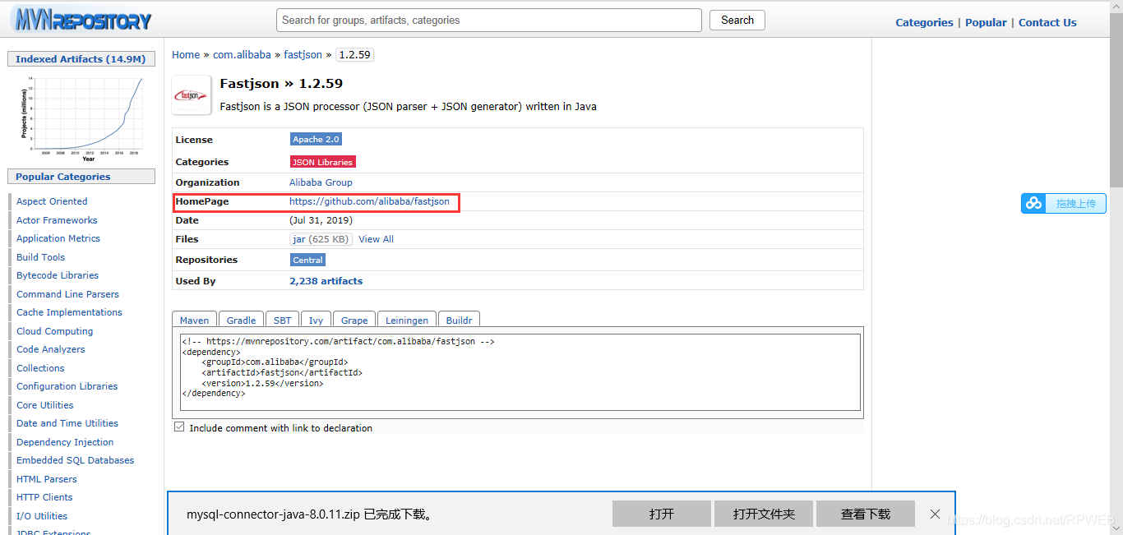The width and height of the screenshot is (1123, 535).
Task: Click the 打开 button for downloaded zip
Action: point(662,514)
